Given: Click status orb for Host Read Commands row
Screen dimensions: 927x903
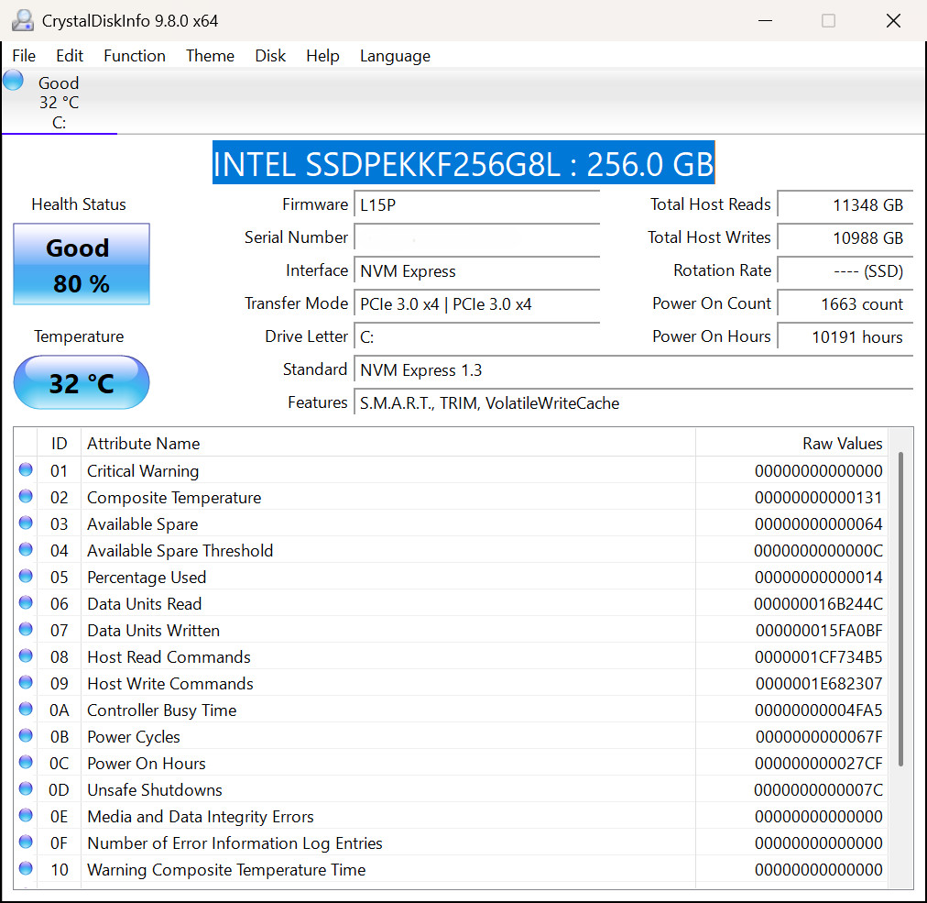Looking at the screenshot, I should [26, 655].
